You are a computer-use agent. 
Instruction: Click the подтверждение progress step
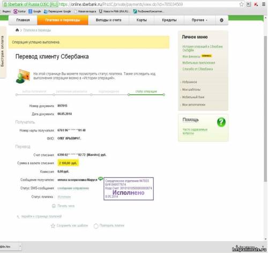(x=109, y=92)
